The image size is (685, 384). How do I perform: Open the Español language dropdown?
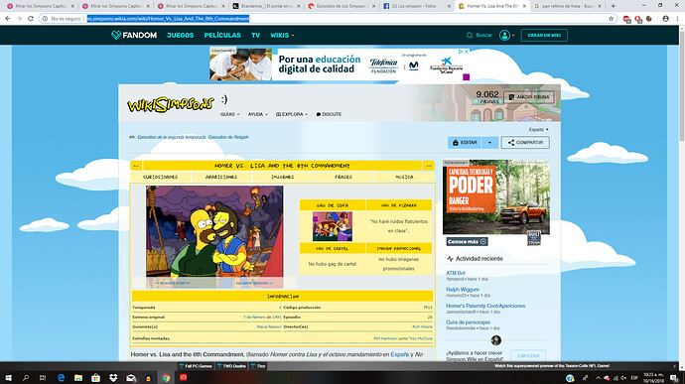click(x=539, y=130)
